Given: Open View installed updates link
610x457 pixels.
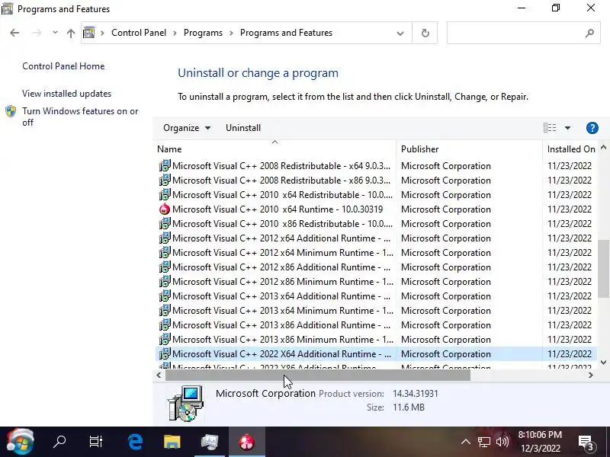Looking at the screenshot, I should tap(66, 94).
